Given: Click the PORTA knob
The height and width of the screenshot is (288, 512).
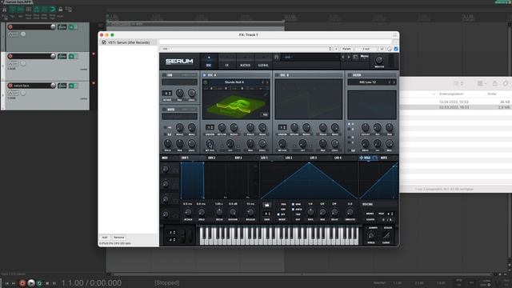Looking at the screenshot, I should click(x=371, y=236).
